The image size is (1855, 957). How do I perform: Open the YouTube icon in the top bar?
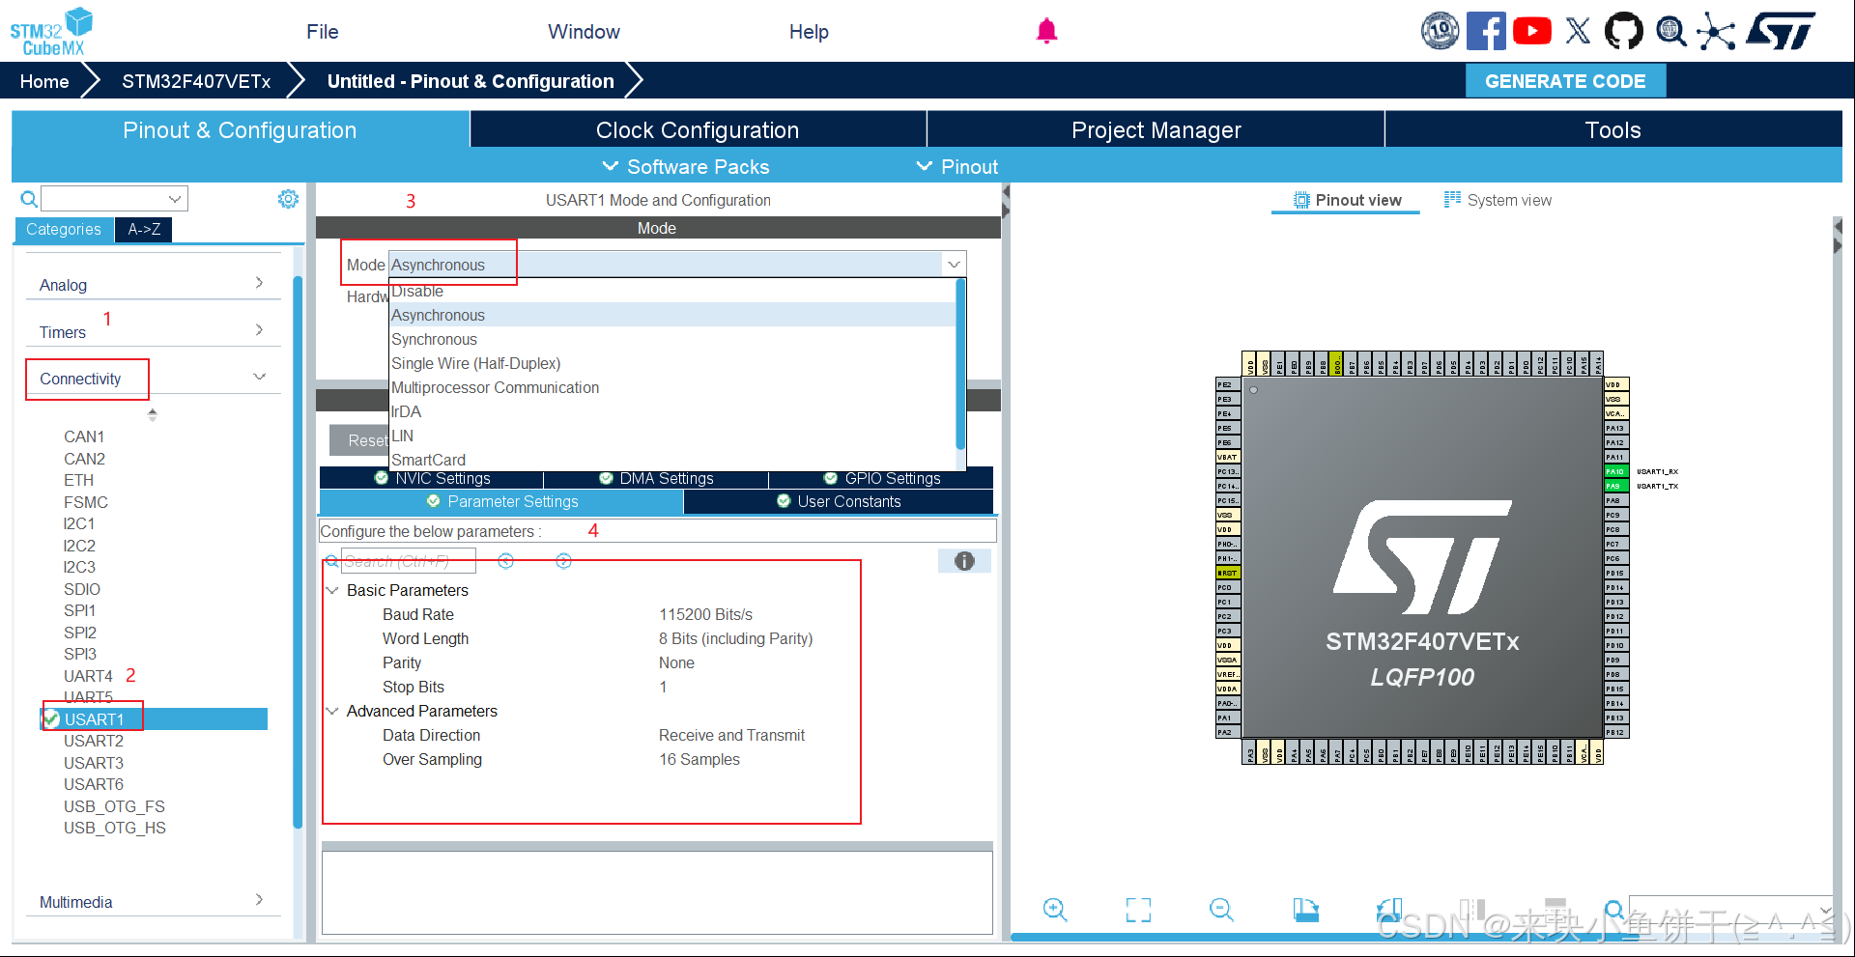(1532, 30)
